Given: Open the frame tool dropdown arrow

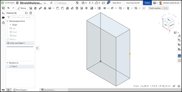Looking at the screenshot, I should (x=139, y=8).
